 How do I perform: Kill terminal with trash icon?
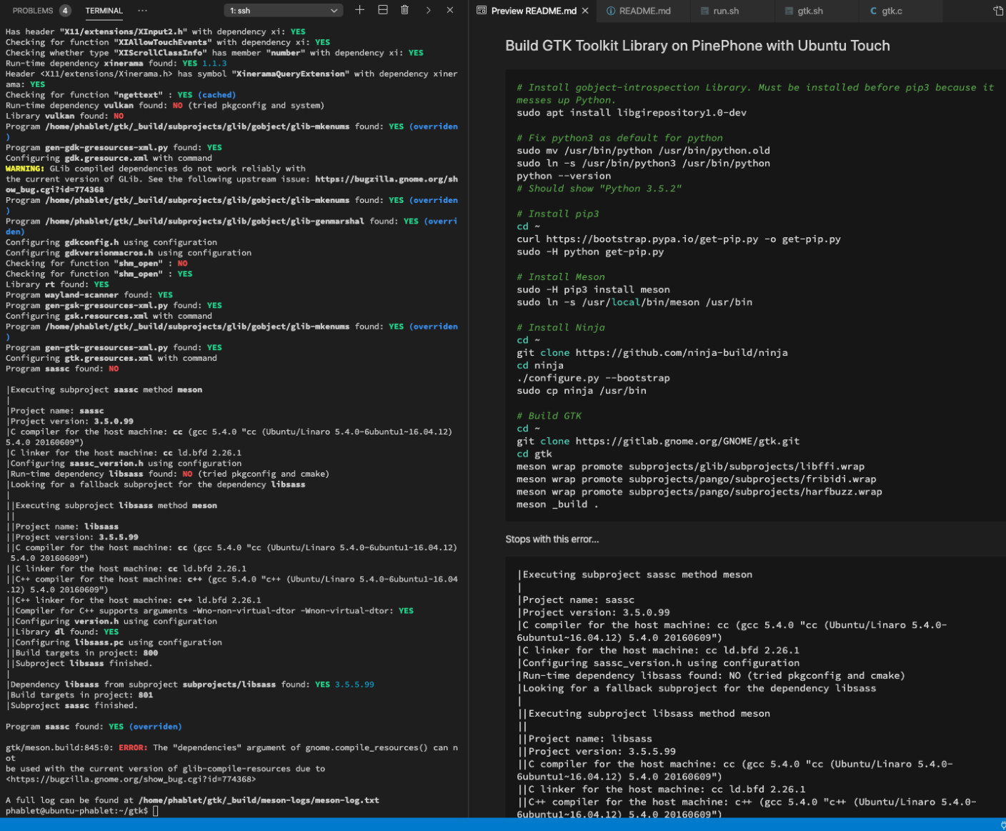404,10
